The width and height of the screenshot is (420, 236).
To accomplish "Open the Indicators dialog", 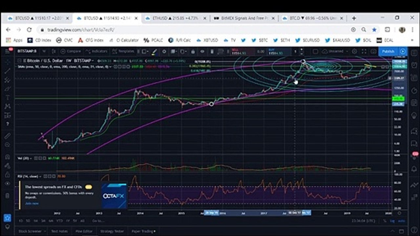I will click(96, 51).
